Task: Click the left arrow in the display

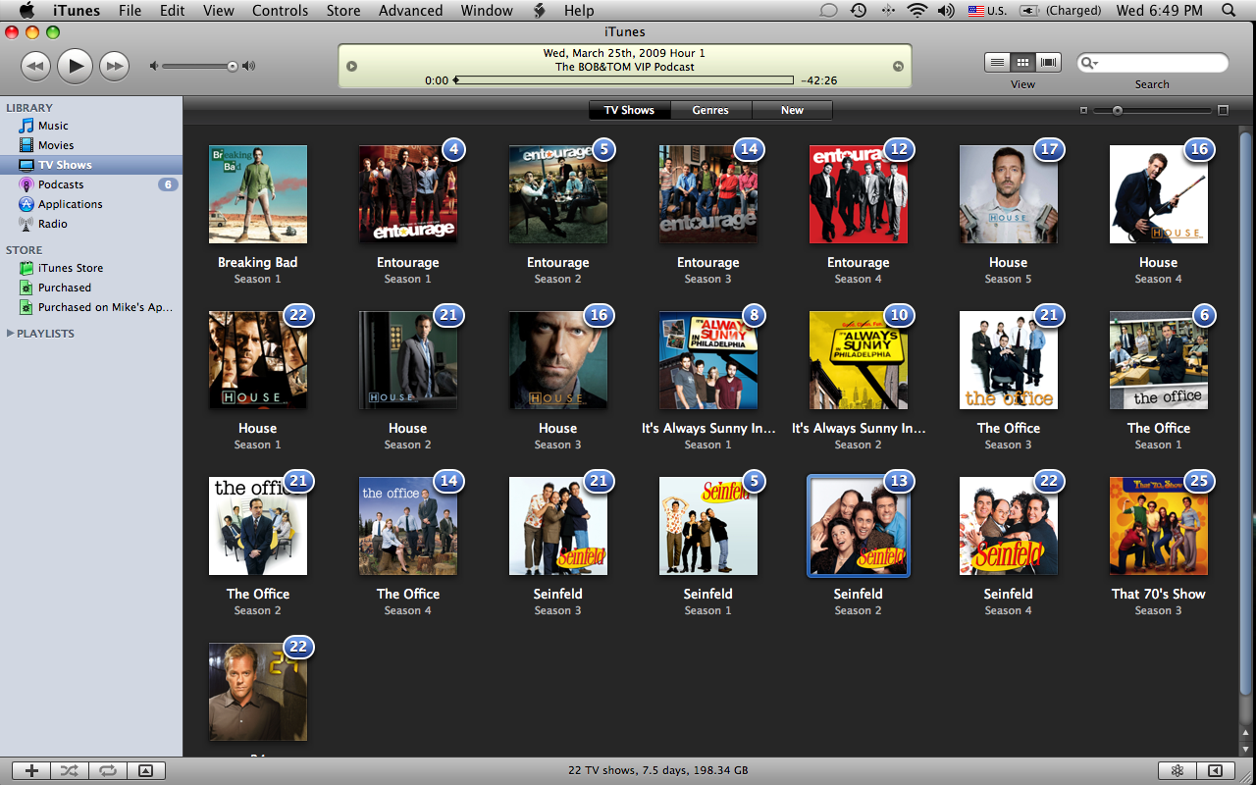Action: (351, 67)
